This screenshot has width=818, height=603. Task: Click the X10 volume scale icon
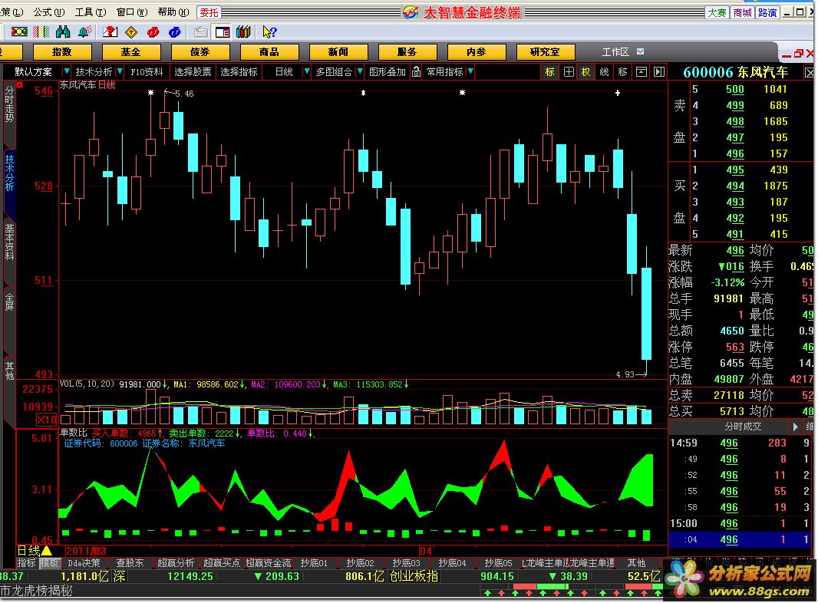[x=47, y=420]
